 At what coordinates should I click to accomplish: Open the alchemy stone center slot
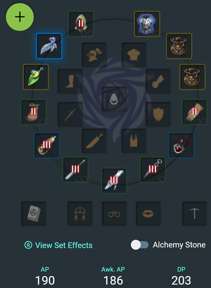114,99
